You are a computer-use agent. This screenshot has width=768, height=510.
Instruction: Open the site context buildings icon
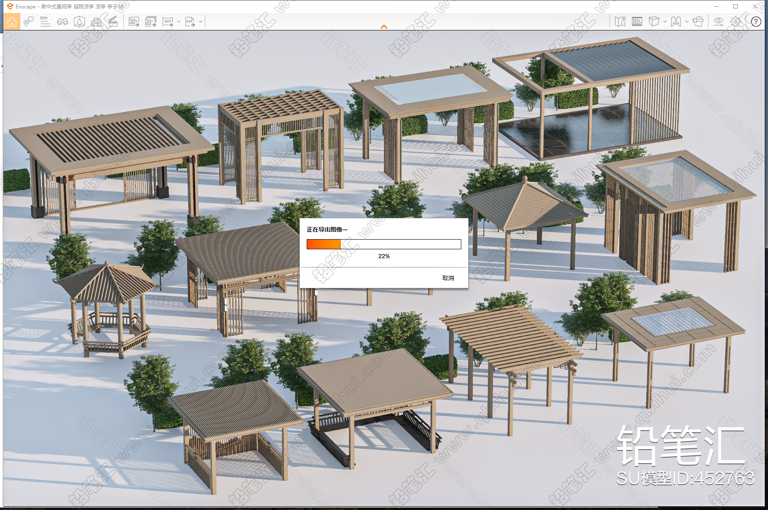(96, 22)
